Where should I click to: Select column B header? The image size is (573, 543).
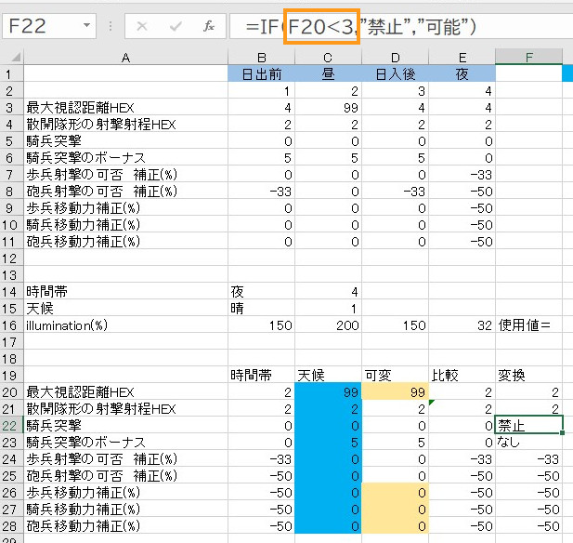pyautogui.click(x=261, y=58)
